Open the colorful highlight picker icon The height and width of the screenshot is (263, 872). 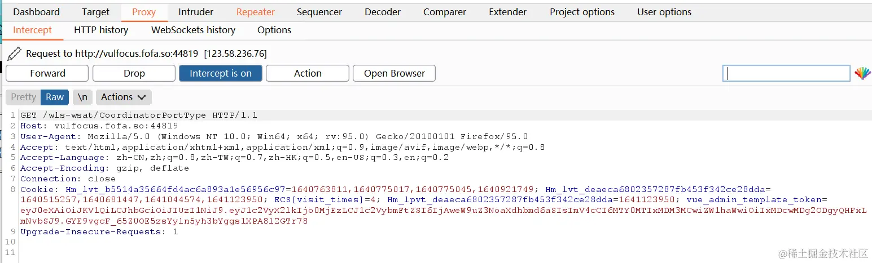pos(862,73)
